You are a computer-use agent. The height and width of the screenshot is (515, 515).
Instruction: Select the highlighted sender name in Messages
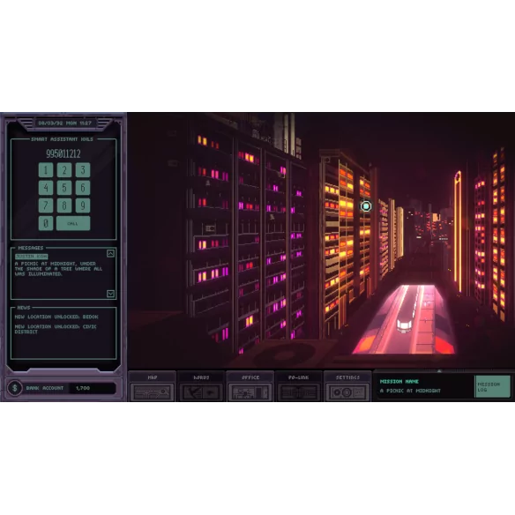(x=32, y=257)
